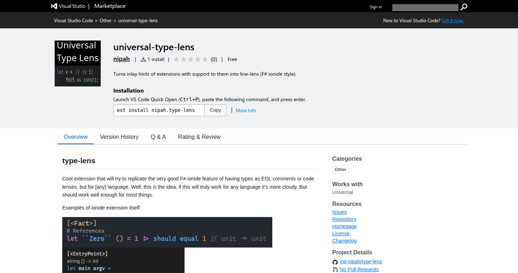Image resolution: width=518 pixels, height=273 pixels.
Task: Open the More Info link
Action: tap(246, 110)
